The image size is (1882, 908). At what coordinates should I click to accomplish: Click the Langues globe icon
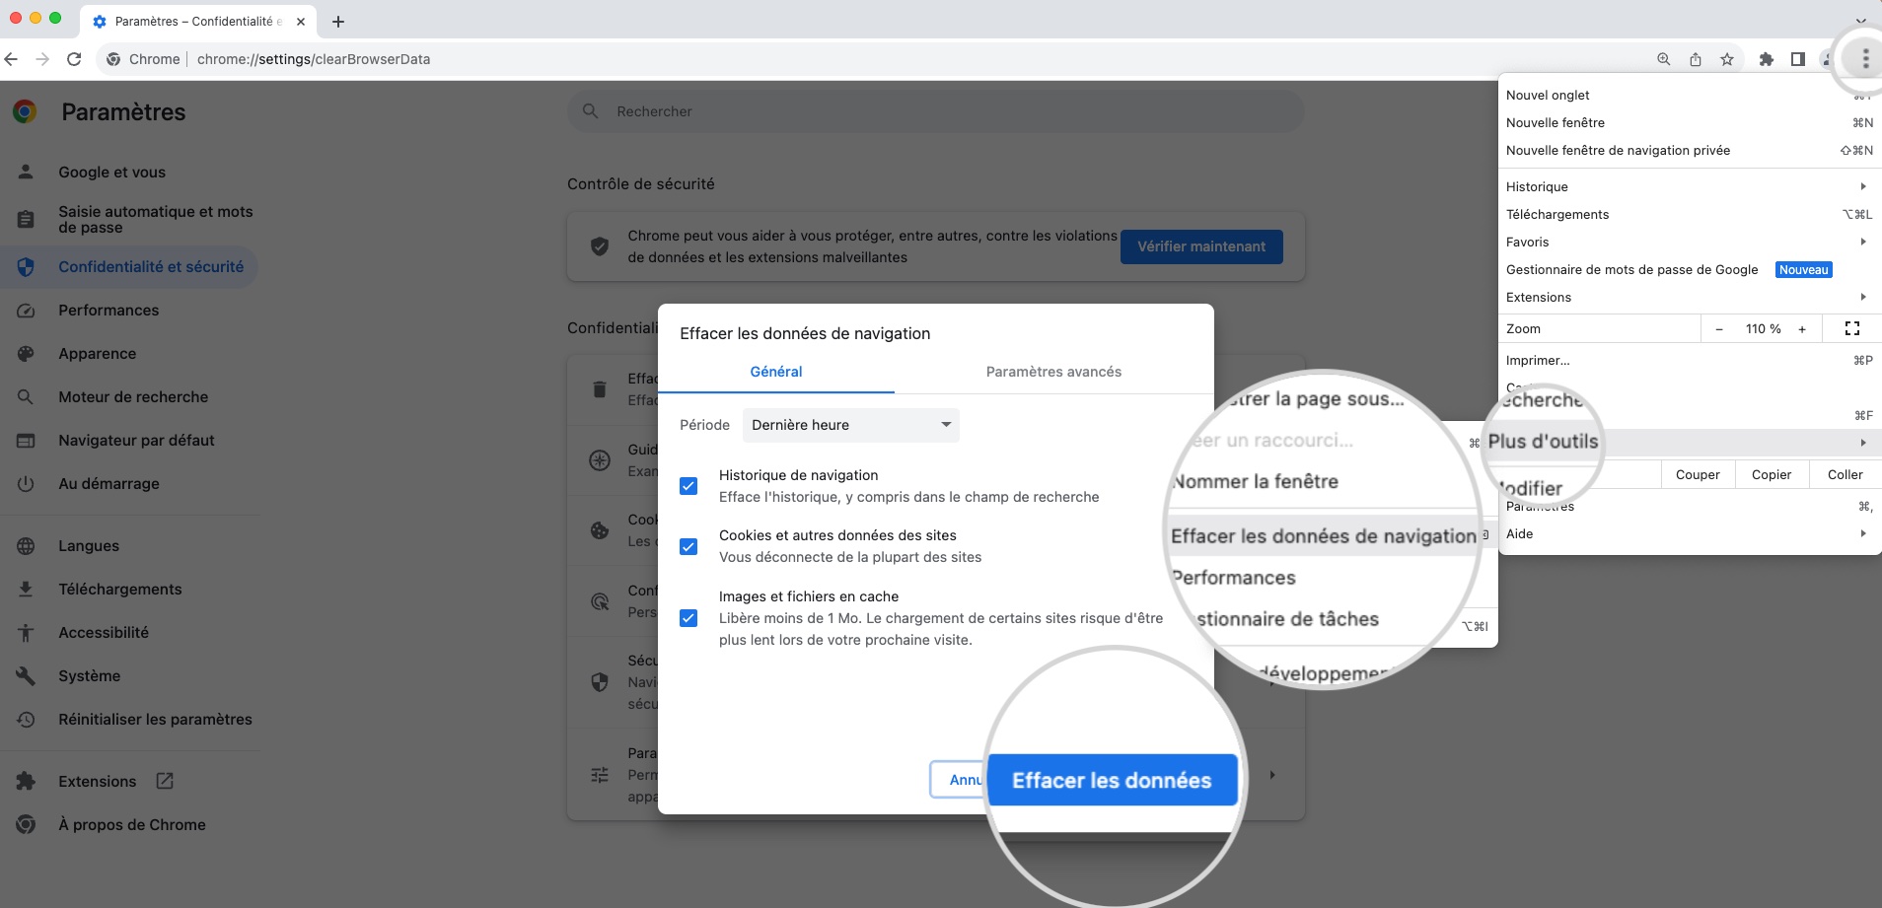(x=27, y=546)
